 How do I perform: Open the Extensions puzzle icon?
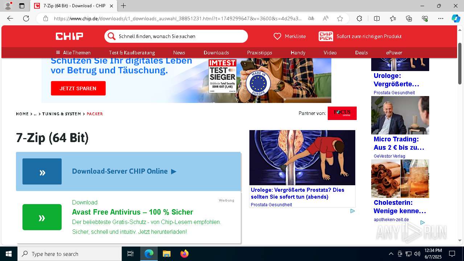pos(359,18)
